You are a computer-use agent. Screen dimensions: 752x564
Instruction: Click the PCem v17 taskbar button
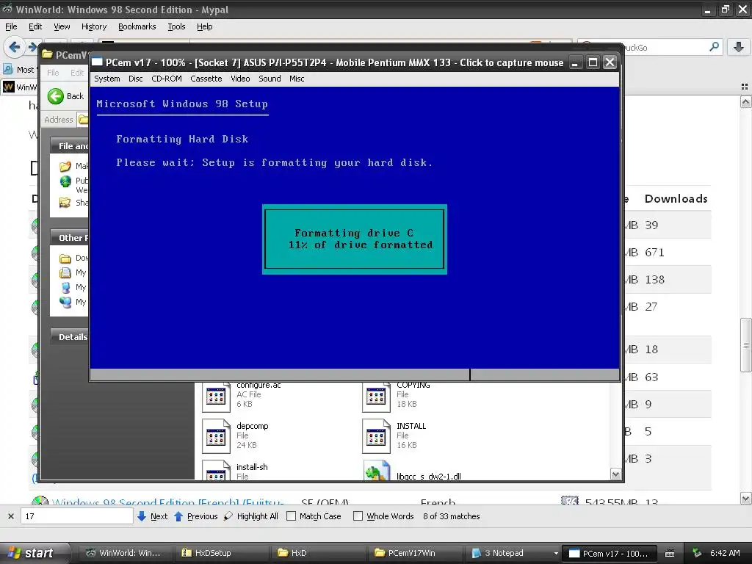(x=610, y=553)
